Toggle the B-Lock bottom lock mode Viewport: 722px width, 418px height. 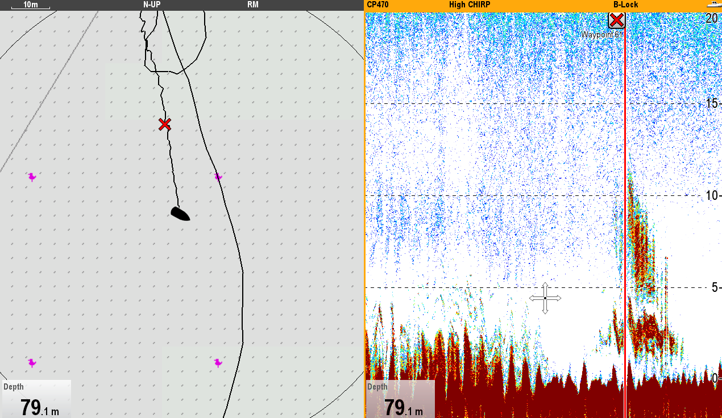point(625,5)
